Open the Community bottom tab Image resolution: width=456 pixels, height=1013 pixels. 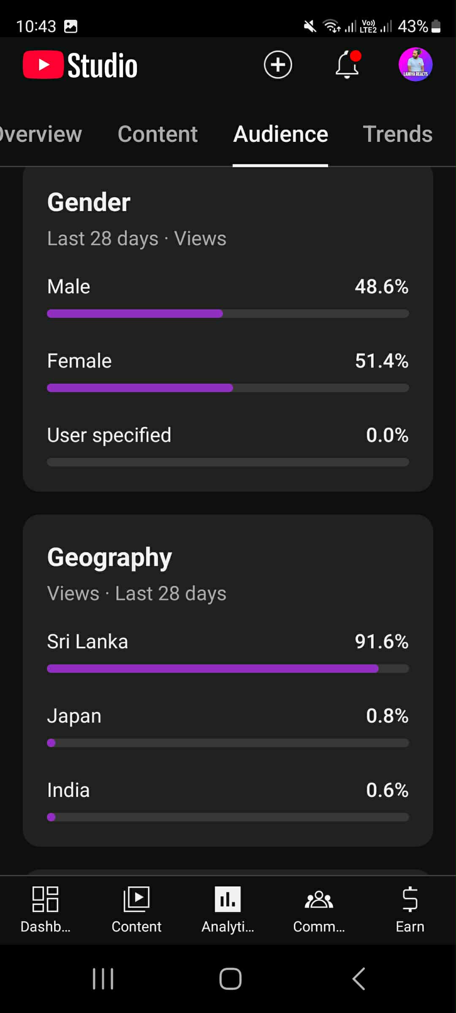click(319, 910)
